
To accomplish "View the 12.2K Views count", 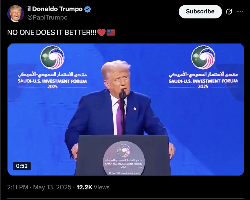I will (x=93, y=187).
